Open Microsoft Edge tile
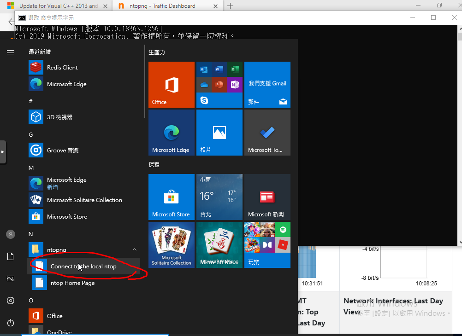Image resolution: width=462 pixels, height=336 pixels. tap(172, 133)
